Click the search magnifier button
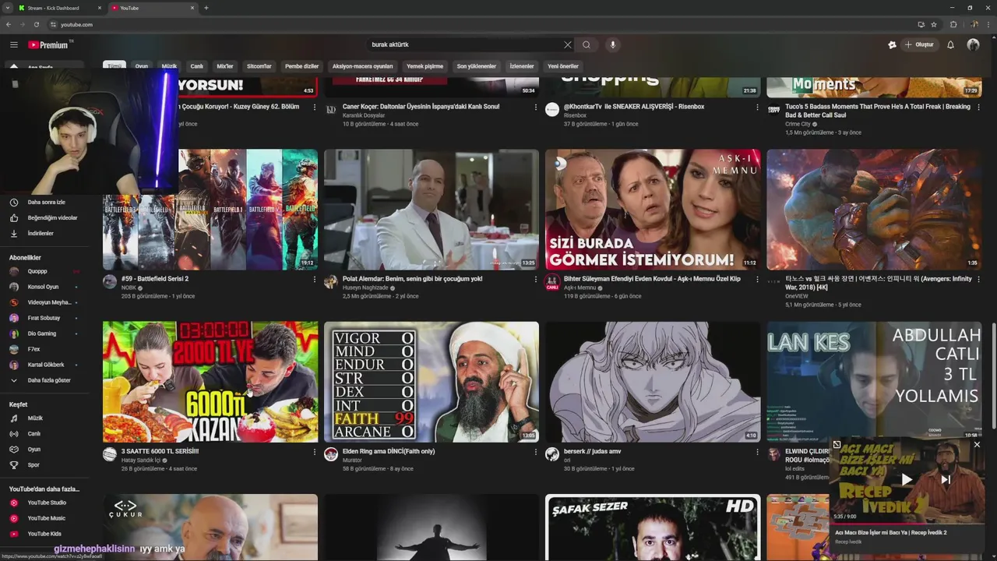This screenshot has width=997, height=561. pos(587,44)
